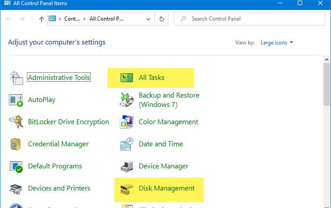Click the scrollbar up arrow
The height and width of the screenshot is (208, 331).
tap(327, 60)
